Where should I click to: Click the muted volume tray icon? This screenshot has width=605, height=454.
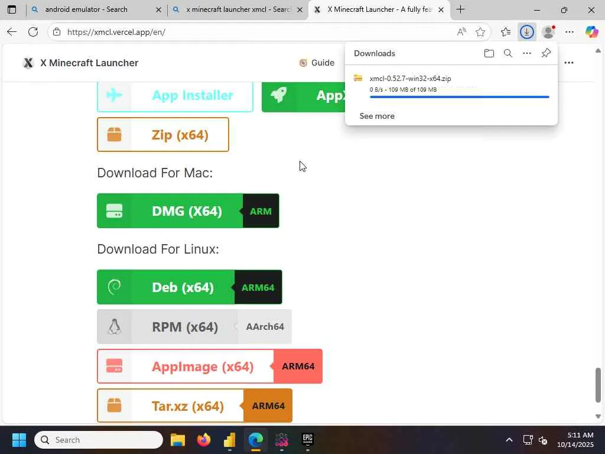pos(543,440)
